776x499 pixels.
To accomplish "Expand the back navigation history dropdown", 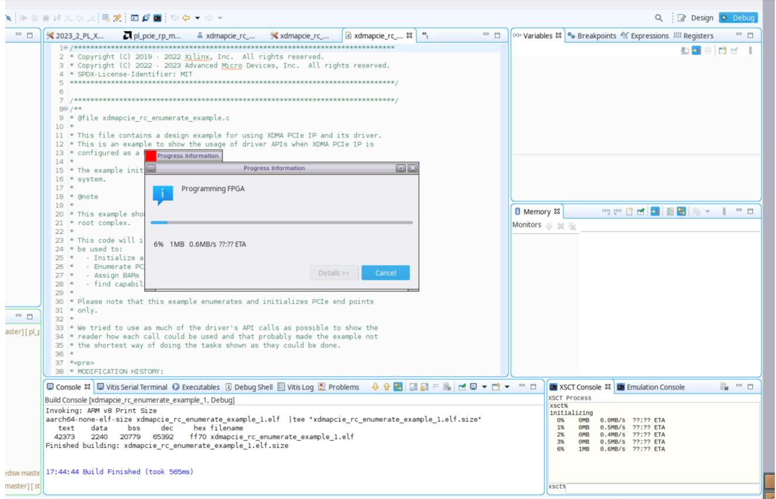I will tap(198, 18).
